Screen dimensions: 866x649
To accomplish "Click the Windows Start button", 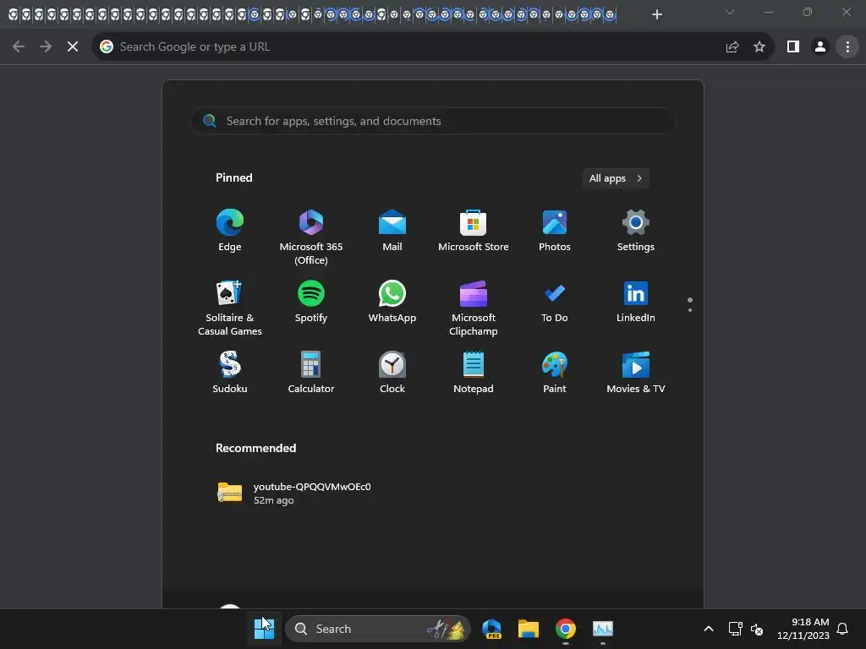I will [264, 629].
